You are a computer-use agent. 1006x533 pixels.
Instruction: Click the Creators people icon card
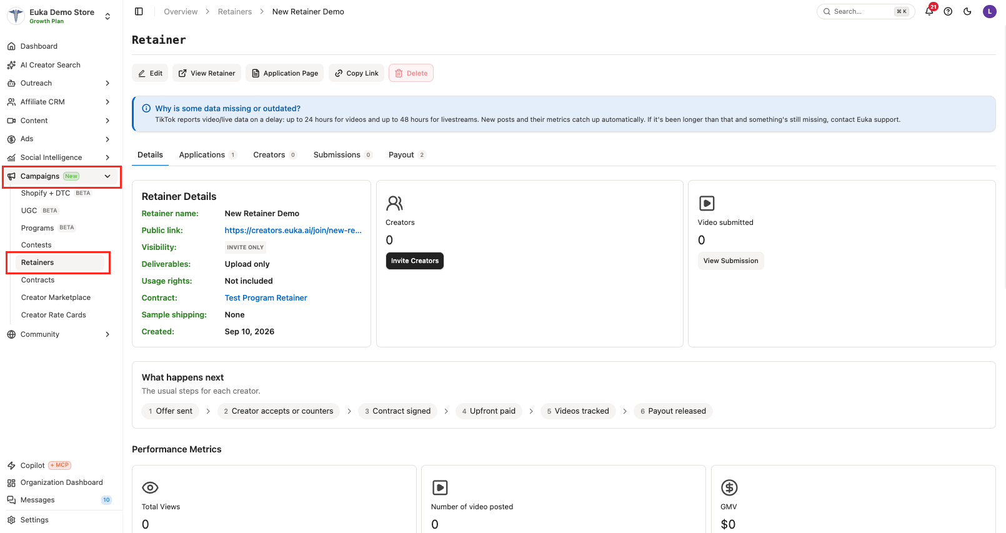pos(394,203)
